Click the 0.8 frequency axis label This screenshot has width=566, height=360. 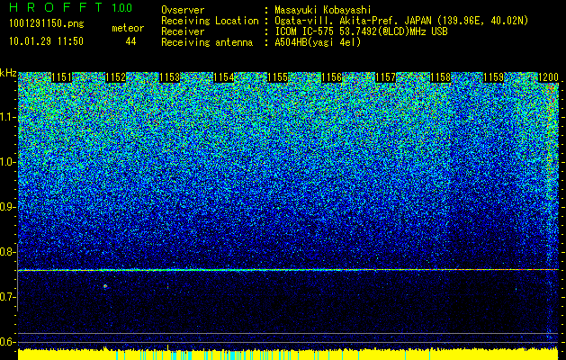pyautogui.click(x=7, y=252)
